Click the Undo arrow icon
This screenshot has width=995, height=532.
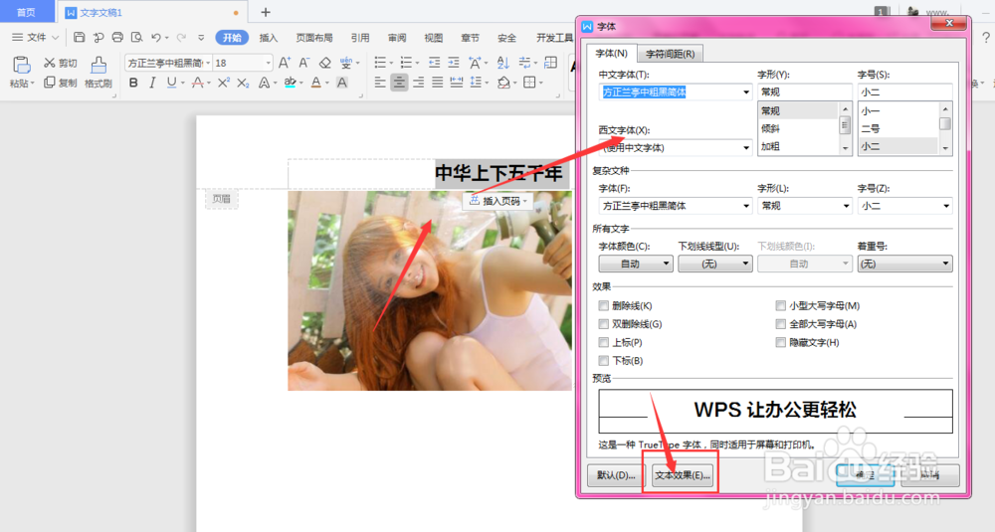[156, 38]
